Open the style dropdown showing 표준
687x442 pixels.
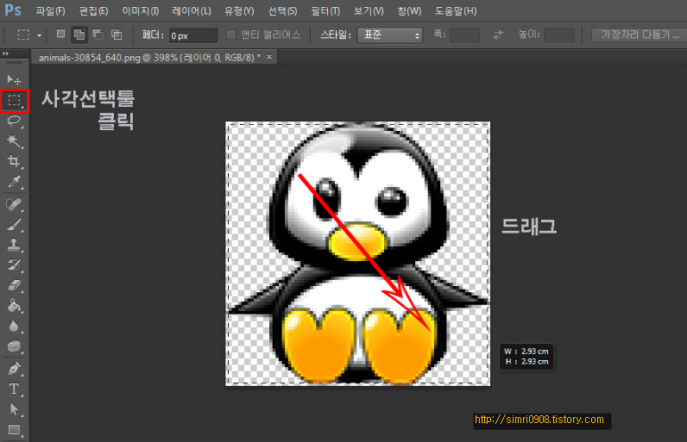point(389,35)
